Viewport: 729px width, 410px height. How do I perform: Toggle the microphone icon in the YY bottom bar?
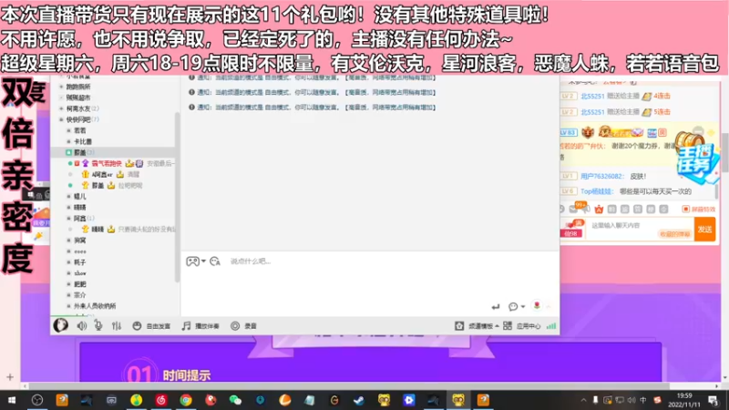(98, 326)
